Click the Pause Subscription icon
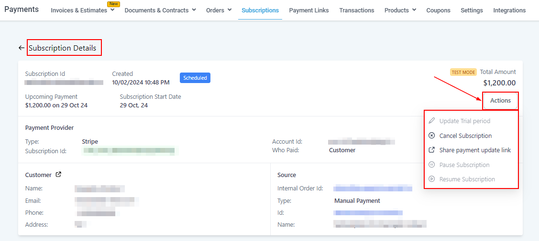The height and width of the screenshot is (241, 539). tap(431, 165)
